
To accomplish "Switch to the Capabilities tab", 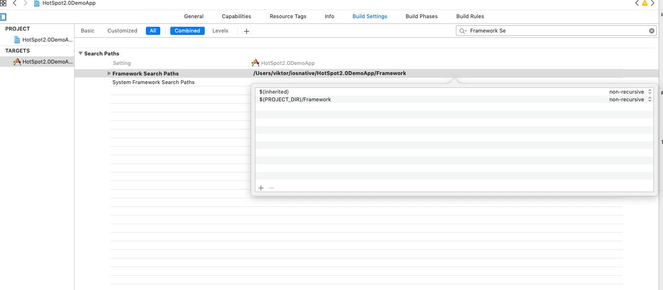I will (x=236, y=16).
